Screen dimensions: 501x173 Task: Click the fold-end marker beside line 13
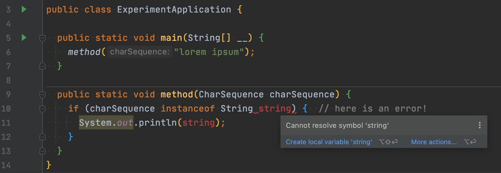click(42, 151)
